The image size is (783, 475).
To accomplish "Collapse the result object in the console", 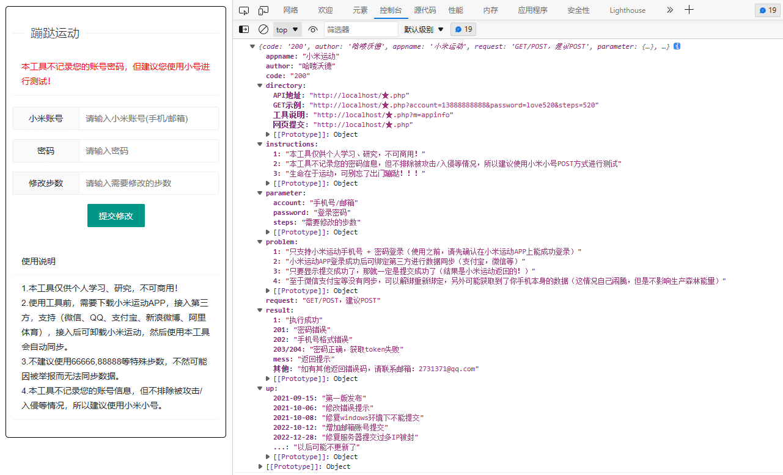I will coord(259,310).
